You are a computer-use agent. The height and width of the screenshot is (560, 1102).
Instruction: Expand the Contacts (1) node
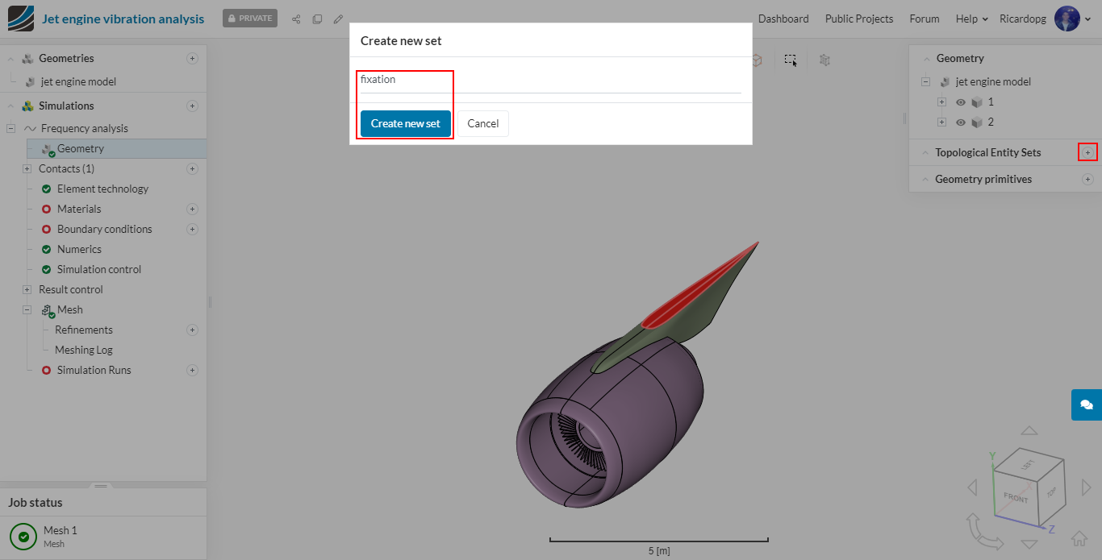[27, 168]
